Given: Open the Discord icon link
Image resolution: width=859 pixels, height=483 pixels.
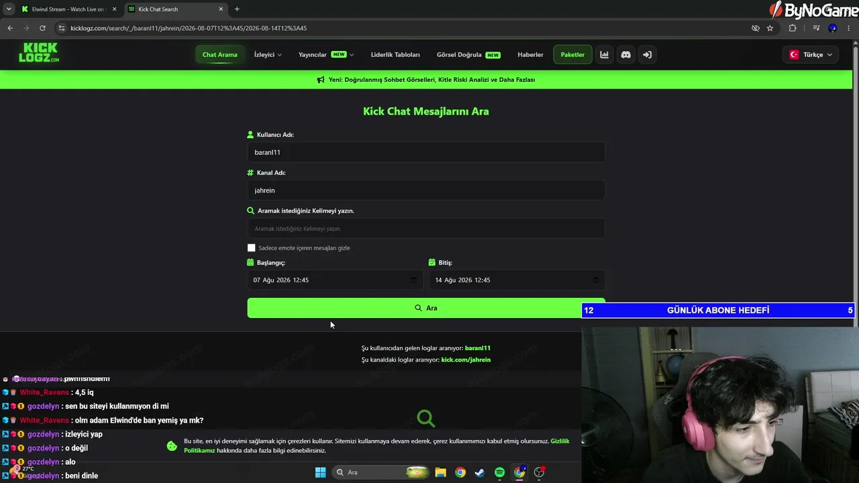Looking at the screenshot, I should click(x=625, y=55).
